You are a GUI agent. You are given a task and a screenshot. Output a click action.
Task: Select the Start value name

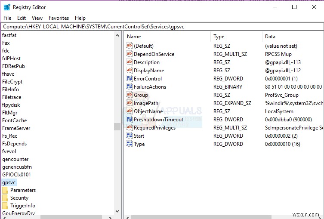(x=139, y=136)
